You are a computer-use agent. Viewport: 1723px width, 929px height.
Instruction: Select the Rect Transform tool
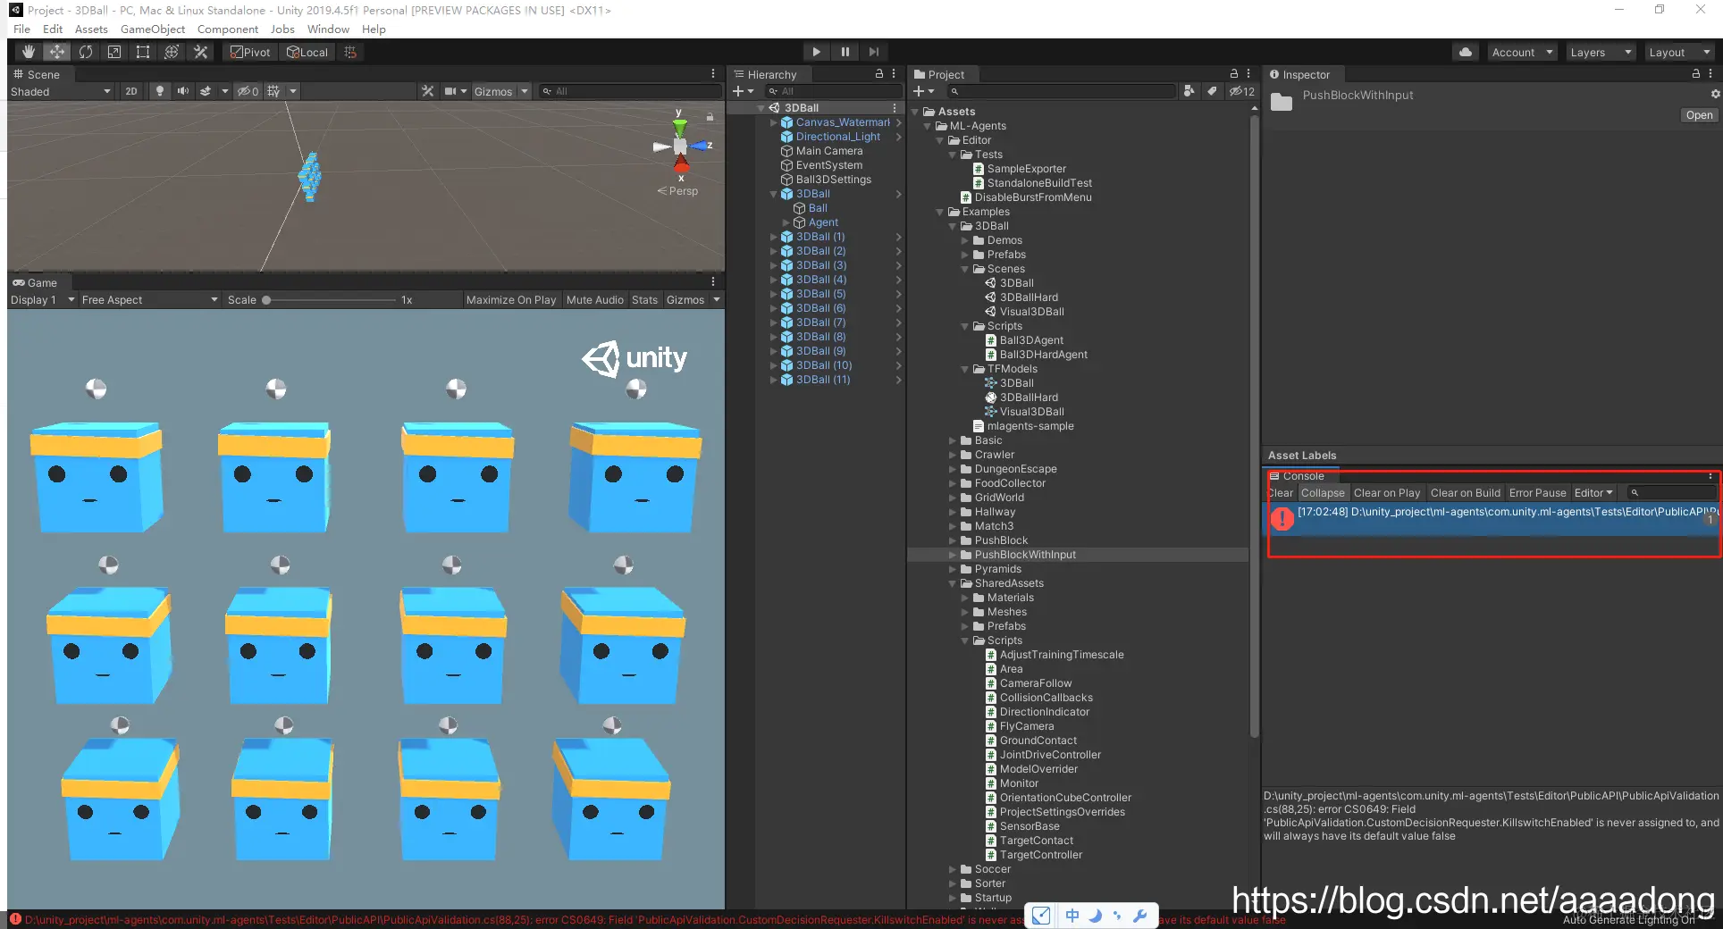point(143,52)
